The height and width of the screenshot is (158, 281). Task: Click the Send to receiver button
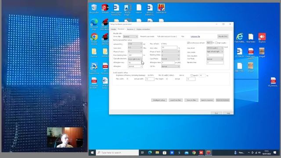pos(207,100)
